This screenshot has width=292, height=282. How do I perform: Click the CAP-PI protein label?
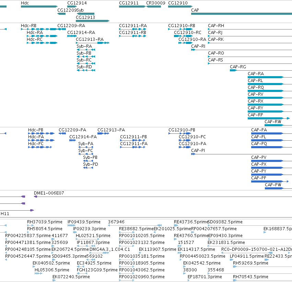198,150
